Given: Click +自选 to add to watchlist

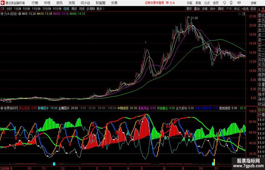Looking at the screenshot, I should [x=245, y=9].
